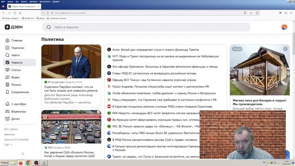Image resolution: width=295 pixels, height=166 pixels.
Task: Click the tracking shield icon in address bar
Action: [43, 13]
